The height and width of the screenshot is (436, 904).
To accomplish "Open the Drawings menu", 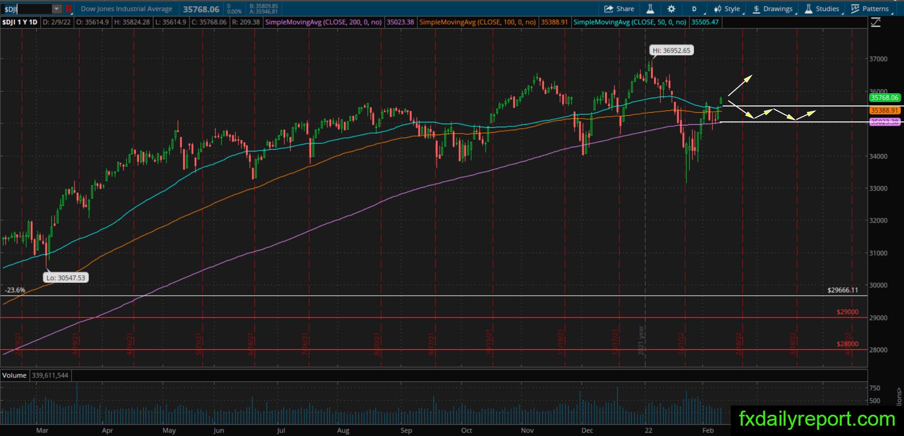I will pos(772,9).
